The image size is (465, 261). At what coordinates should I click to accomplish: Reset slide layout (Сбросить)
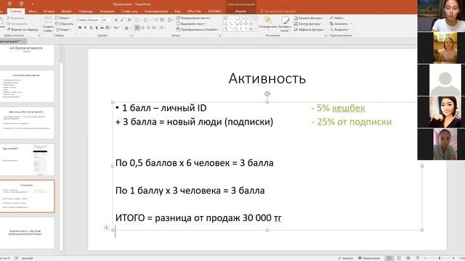[65, 24]
